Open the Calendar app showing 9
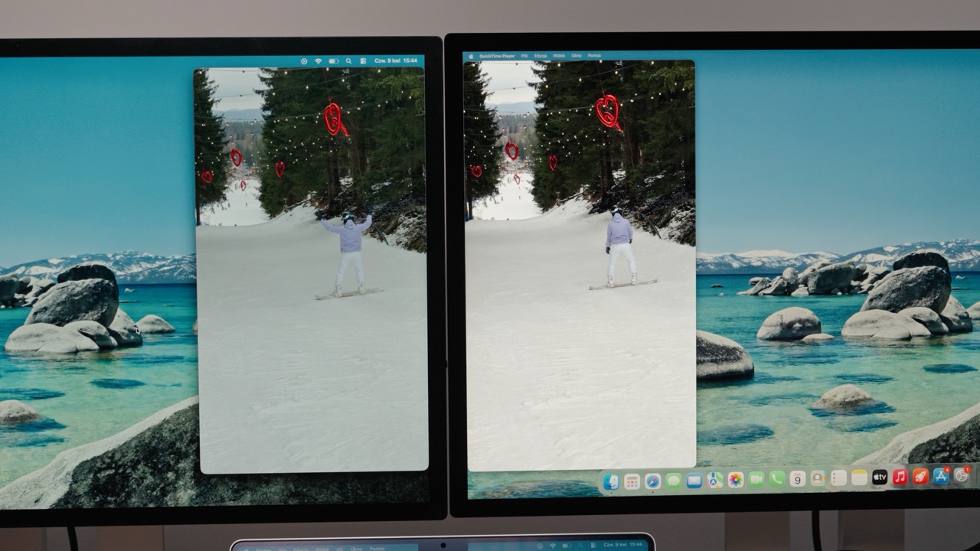This screenshot has width=980, height=551. (x=797, y=478)
